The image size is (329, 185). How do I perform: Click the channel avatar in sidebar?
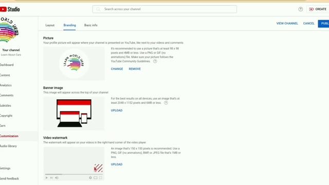[9, 30]
